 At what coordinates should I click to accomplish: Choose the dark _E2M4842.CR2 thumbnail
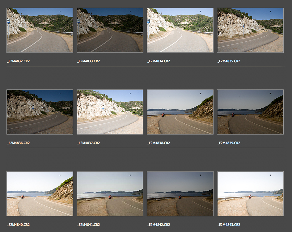[180, 194]
